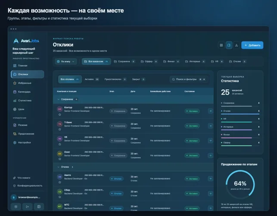Open the Ozon row arrow
The width and height of the screenshot is (277, 216).
tap(210, 156)
